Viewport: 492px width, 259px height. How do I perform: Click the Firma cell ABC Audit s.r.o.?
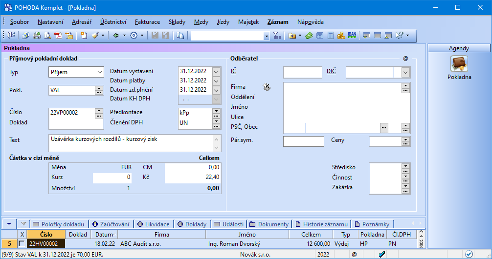pos(162,244)
